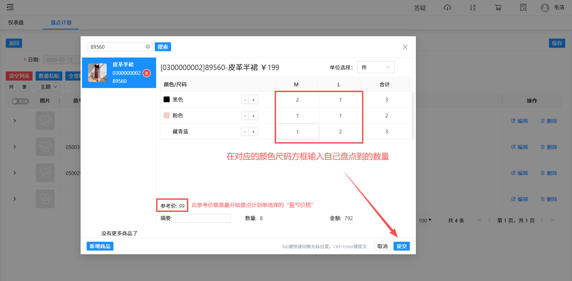This screenshot has height=281, width=572.
Task: Click 编辑 in the second row
Action: pyautogui.click(x=520, y=147)
